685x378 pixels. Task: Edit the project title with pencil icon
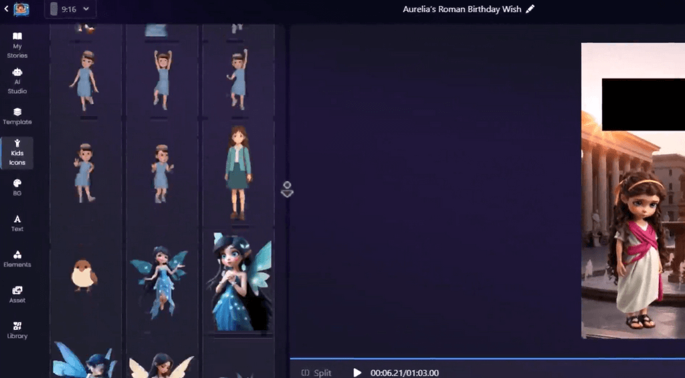click(530, 9)
